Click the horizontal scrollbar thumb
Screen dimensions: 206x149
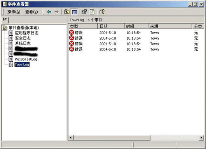click(112, 138)
